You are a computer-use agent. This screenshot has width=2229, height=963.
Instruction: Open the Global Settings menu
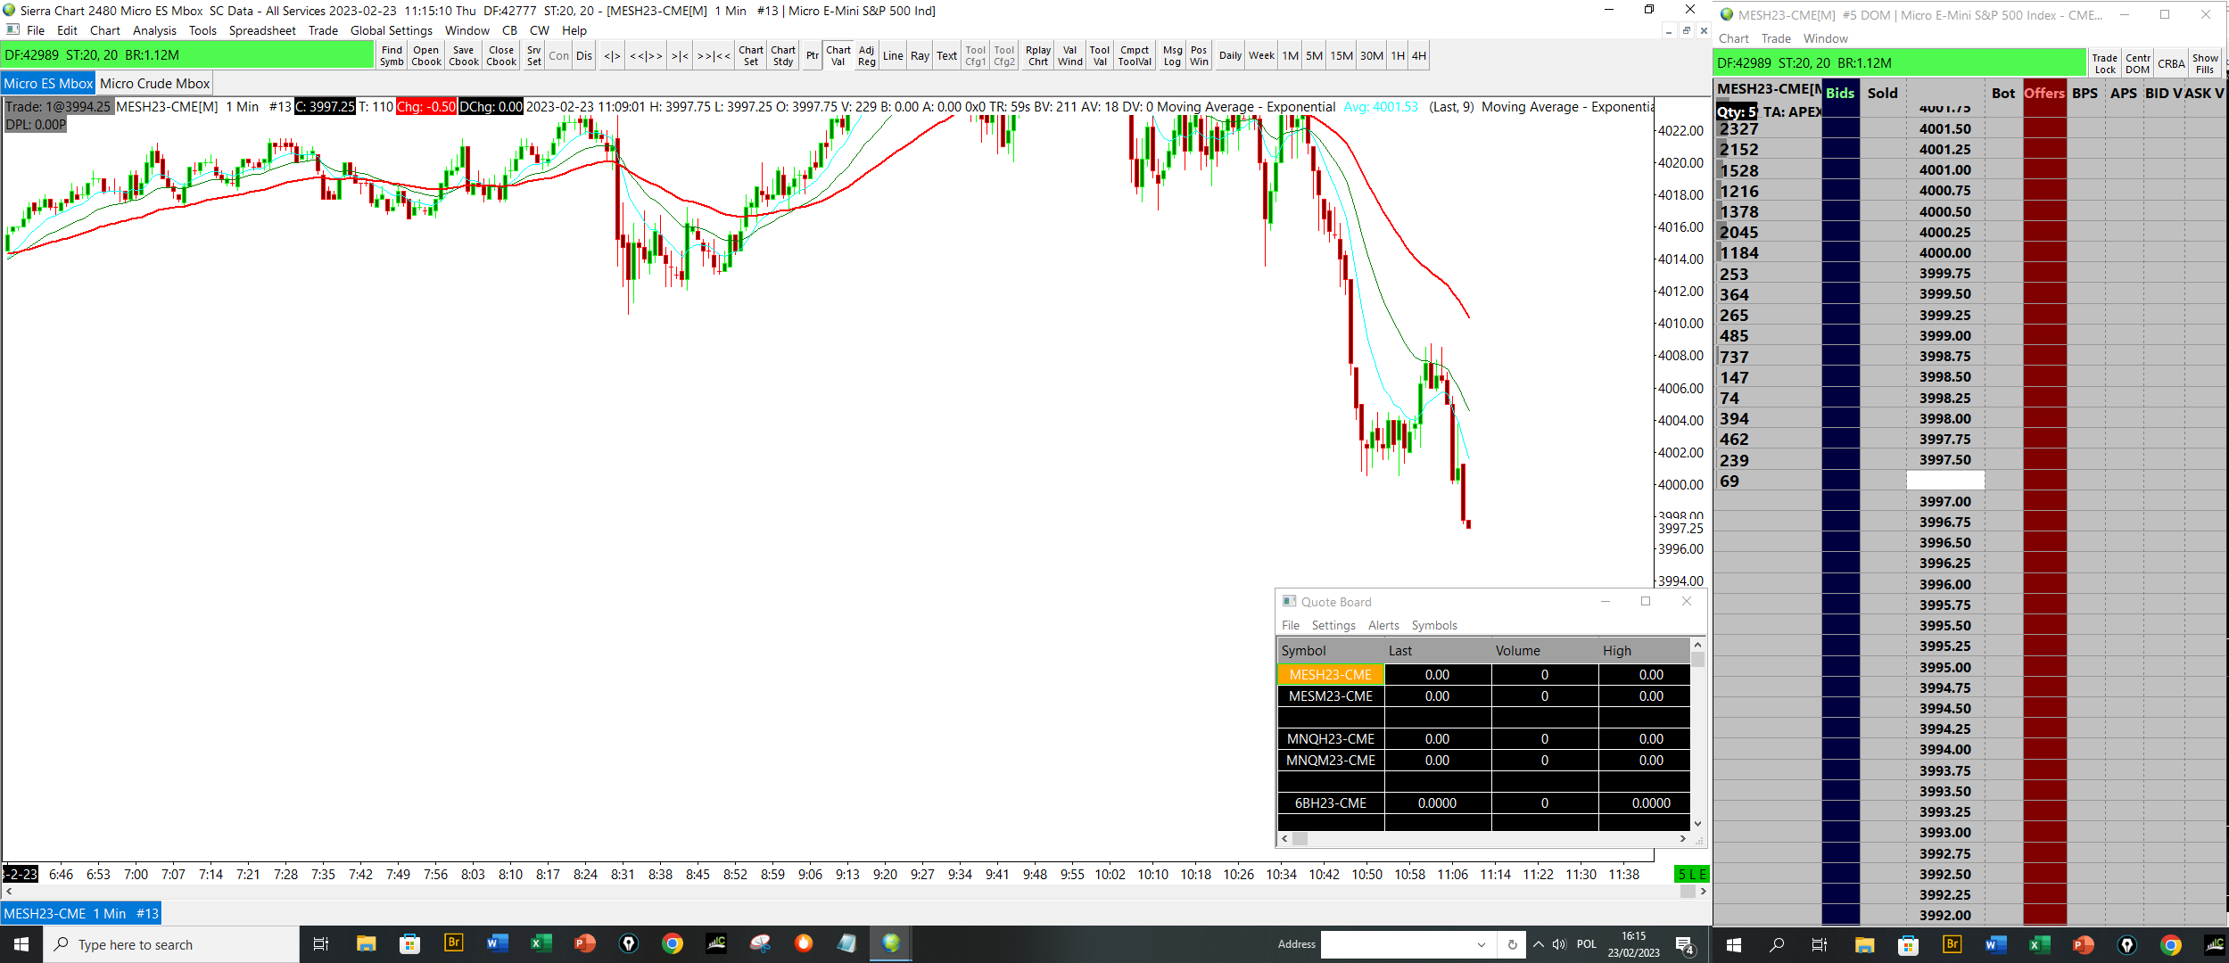391,30
